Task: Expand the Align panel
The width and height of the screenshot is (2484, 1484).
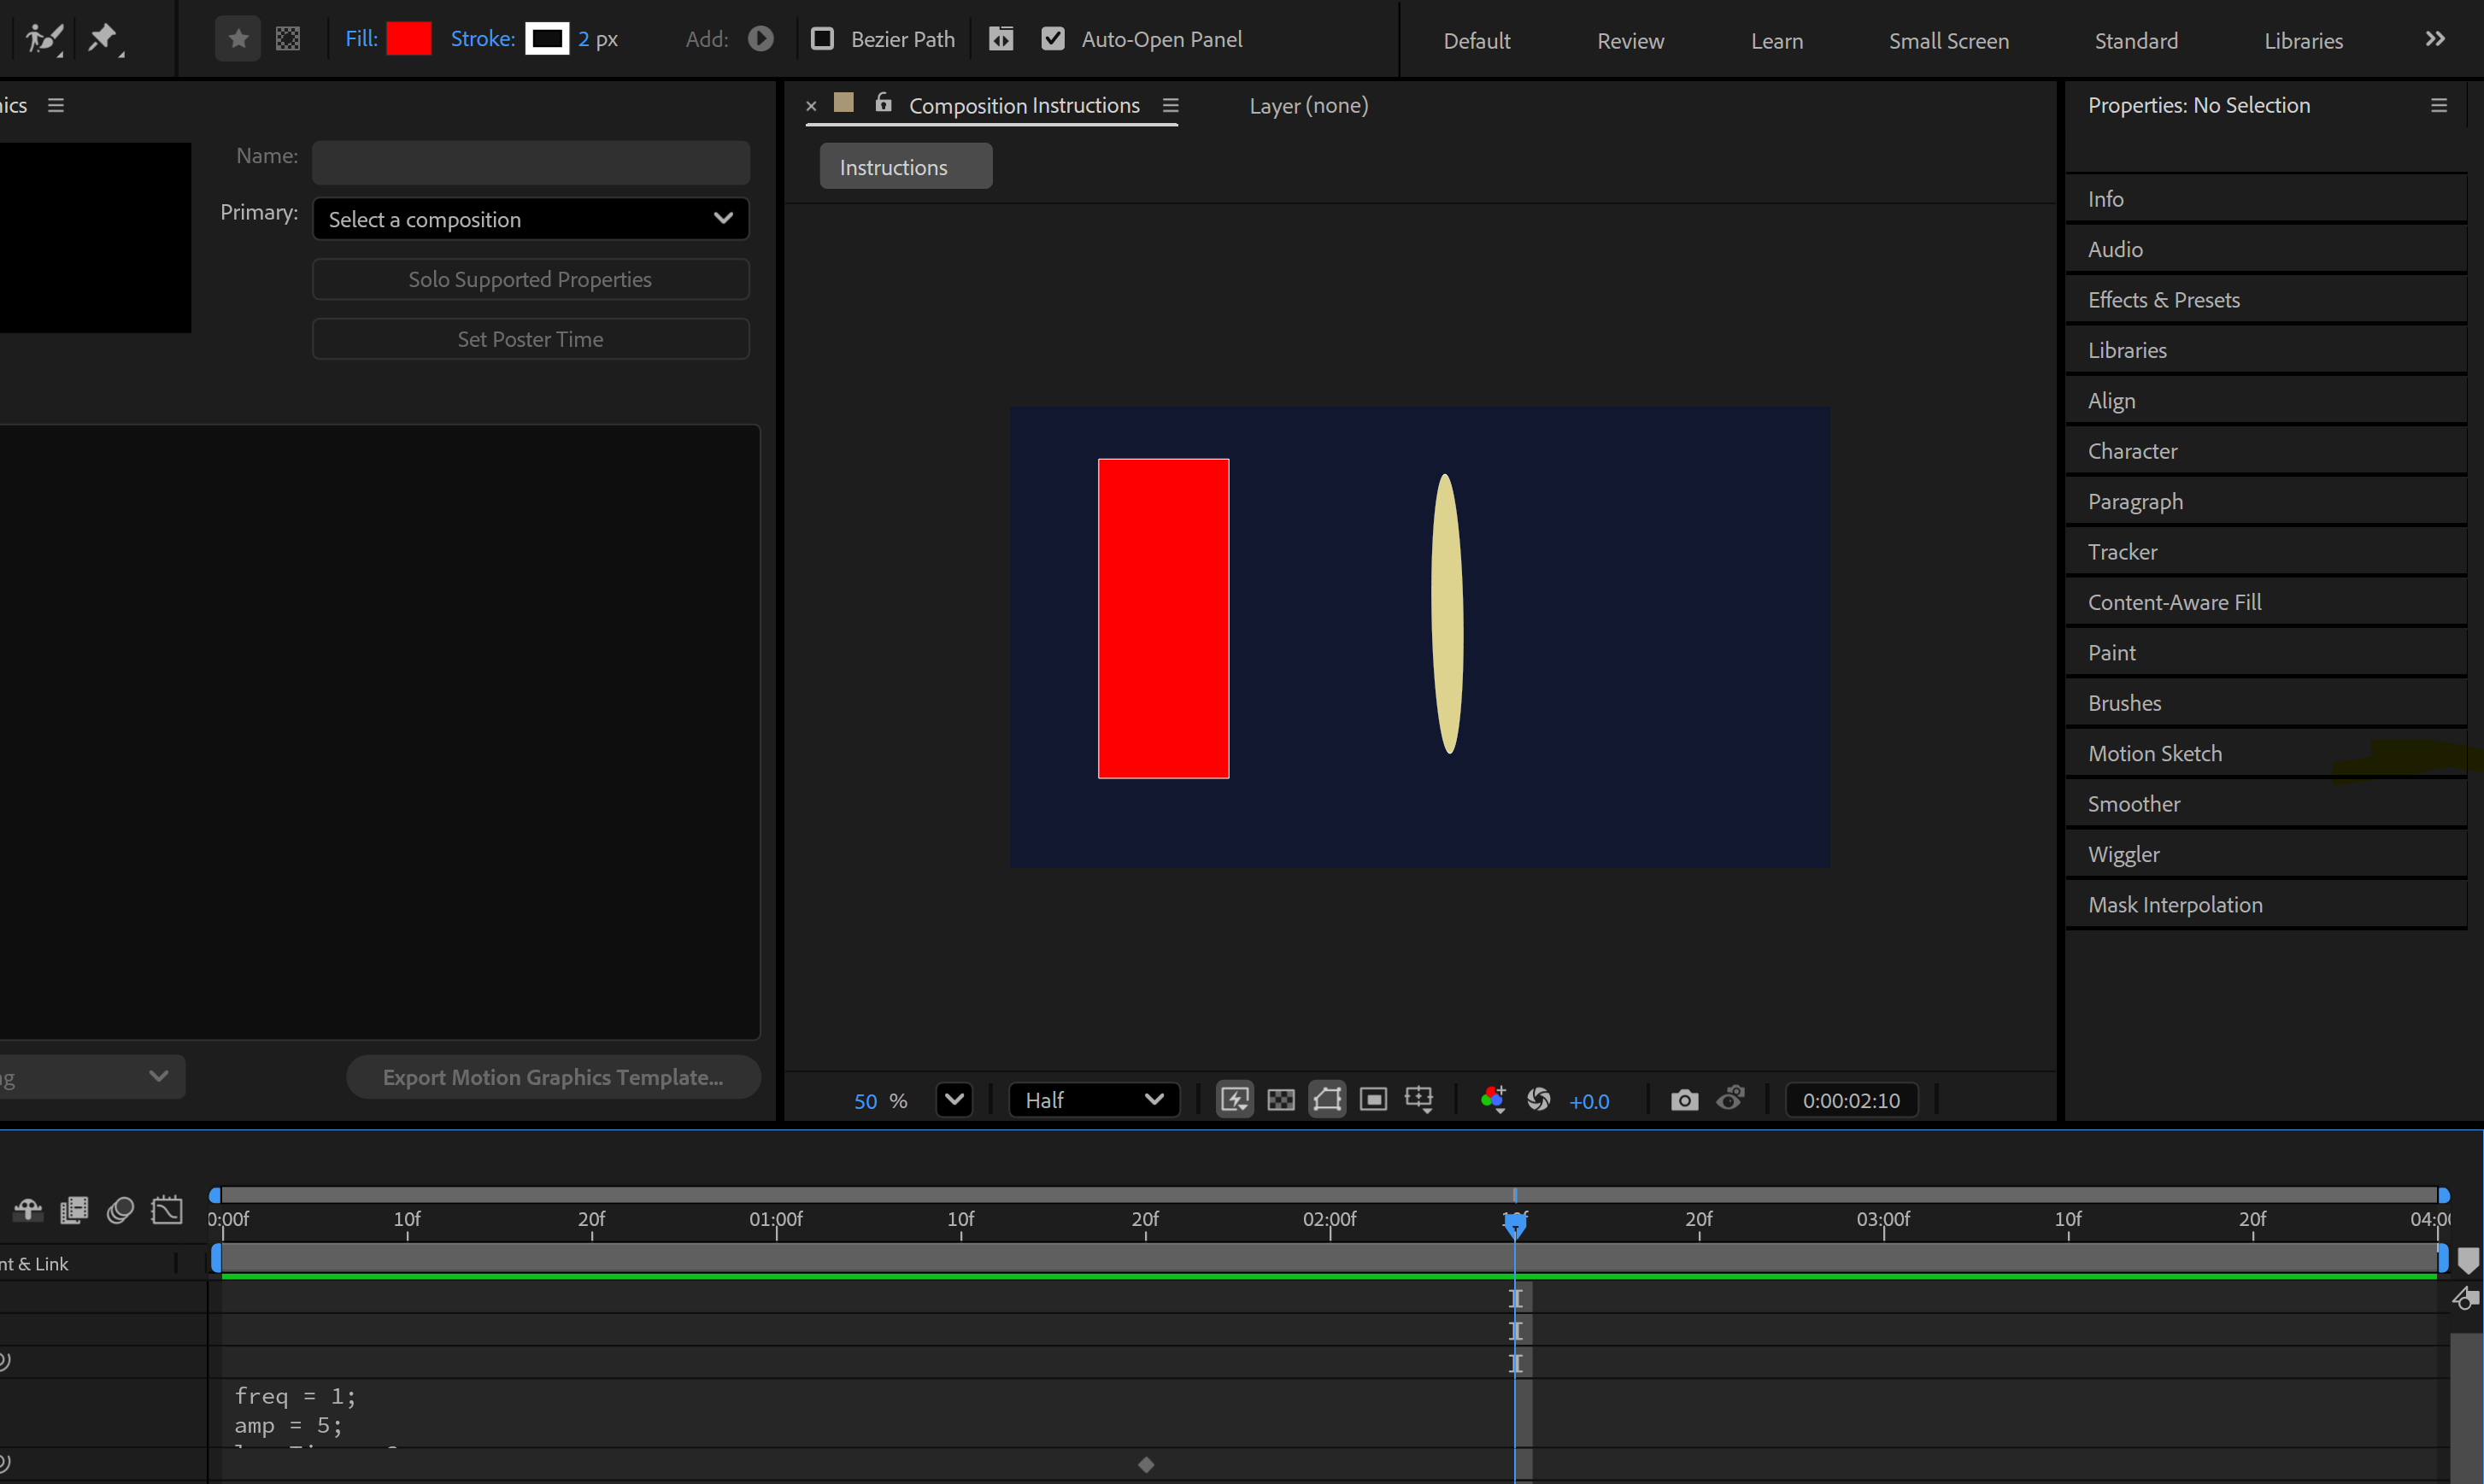Action: point(2266,401)
